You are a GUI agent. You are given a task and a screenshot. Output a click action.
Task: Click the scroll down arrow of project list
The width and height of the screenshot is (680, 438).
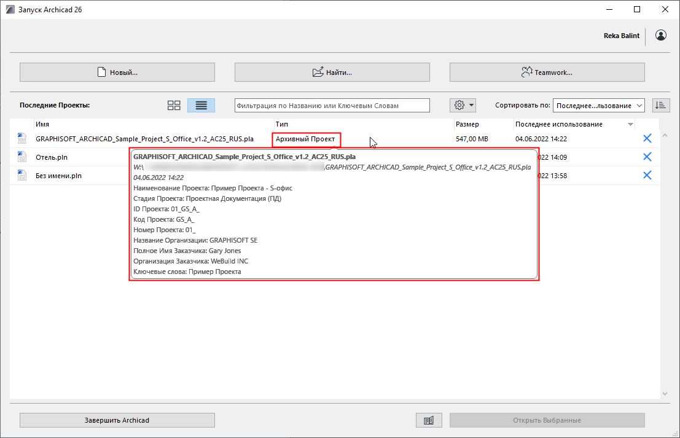[x=665, y=393]
